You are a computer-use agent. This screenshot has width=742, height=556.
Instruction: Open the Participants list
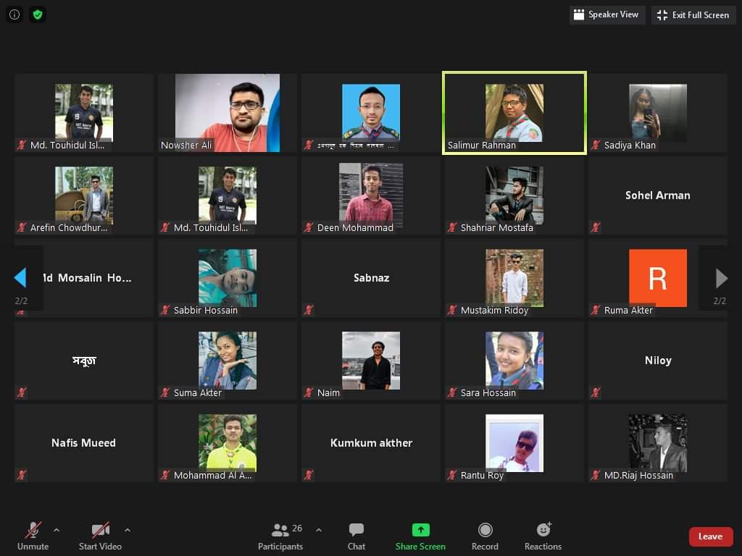(x=280, y=536)
